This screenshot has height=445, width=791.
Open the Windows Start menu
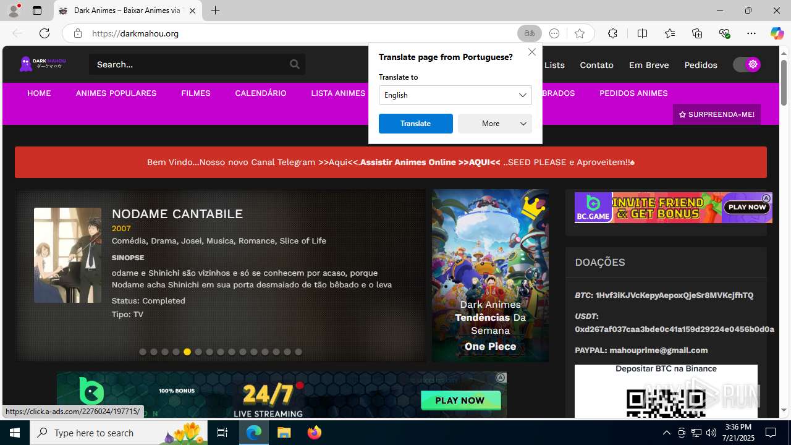click(15, 433)
